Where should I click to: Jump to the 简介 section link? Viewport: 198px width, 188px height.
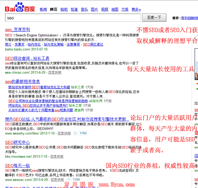point(8,44)
